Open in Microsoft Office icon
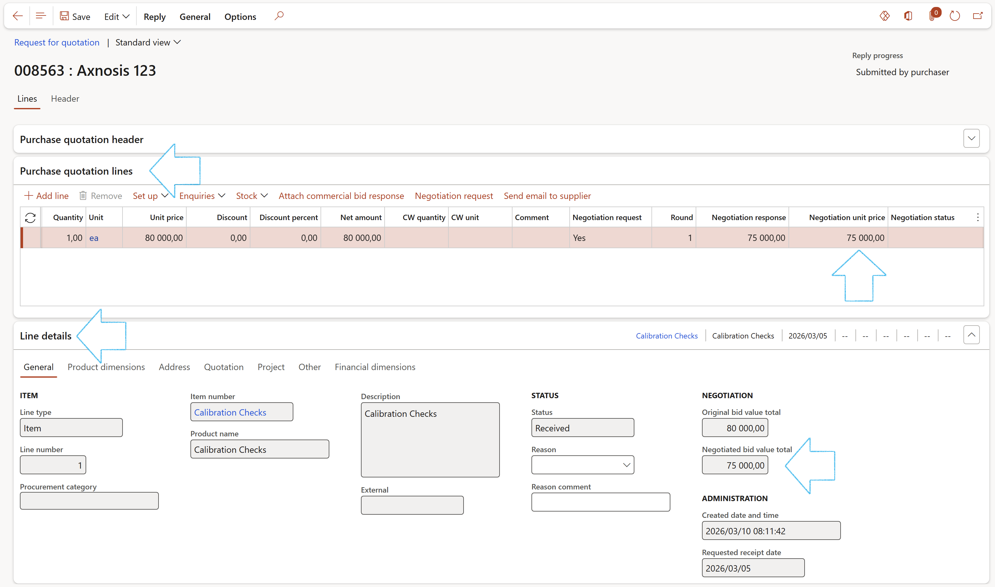This screenshot has width=995, height=587. coord(908,16)
